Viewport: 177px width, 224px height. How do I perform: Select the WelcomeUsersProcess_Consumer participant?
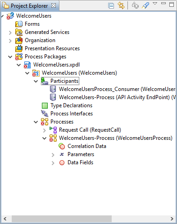tap(117, 89)
